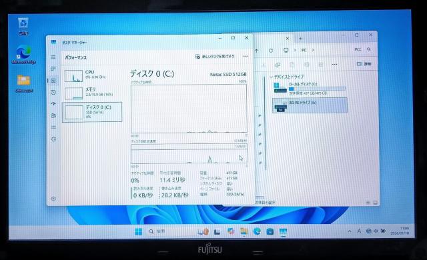Show hidden system tray icons chevron
Viewport: 427px width, 260px height.
350,231
